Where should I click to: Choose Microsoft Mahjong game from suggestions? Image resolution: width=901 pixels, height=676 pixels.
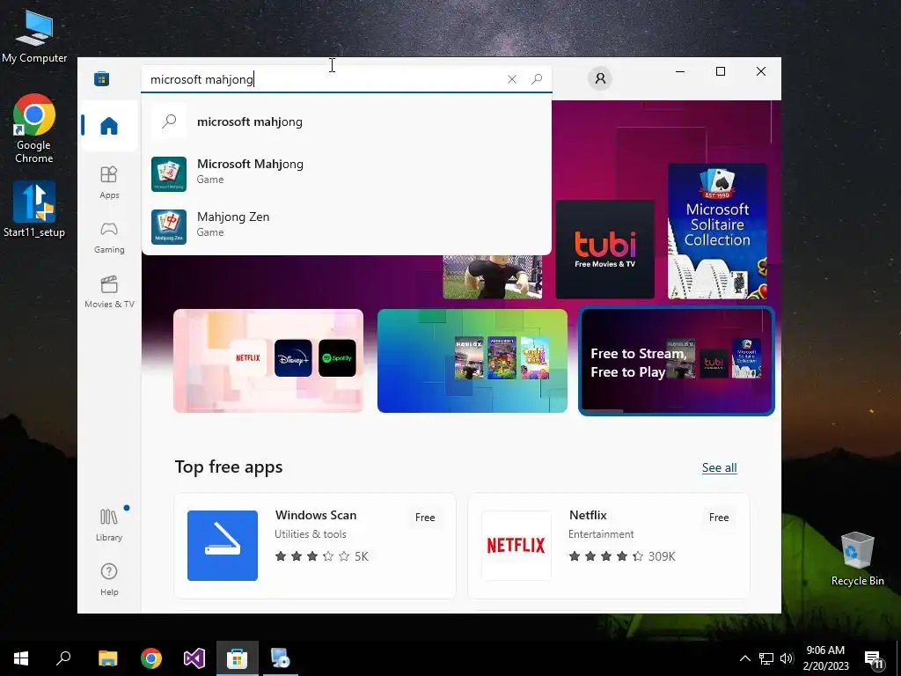pos(347,173)
